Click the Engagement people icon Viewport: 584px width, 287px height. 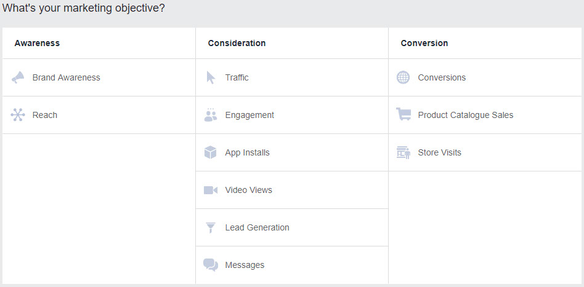[x=211, y=115]
